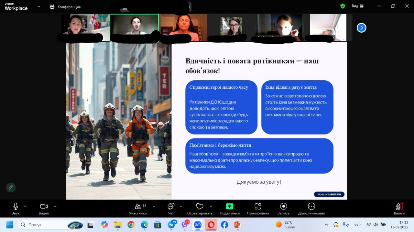The image size is (414, 232).
Task: Click the annotation pencil icon
Action: coord(11,187)
